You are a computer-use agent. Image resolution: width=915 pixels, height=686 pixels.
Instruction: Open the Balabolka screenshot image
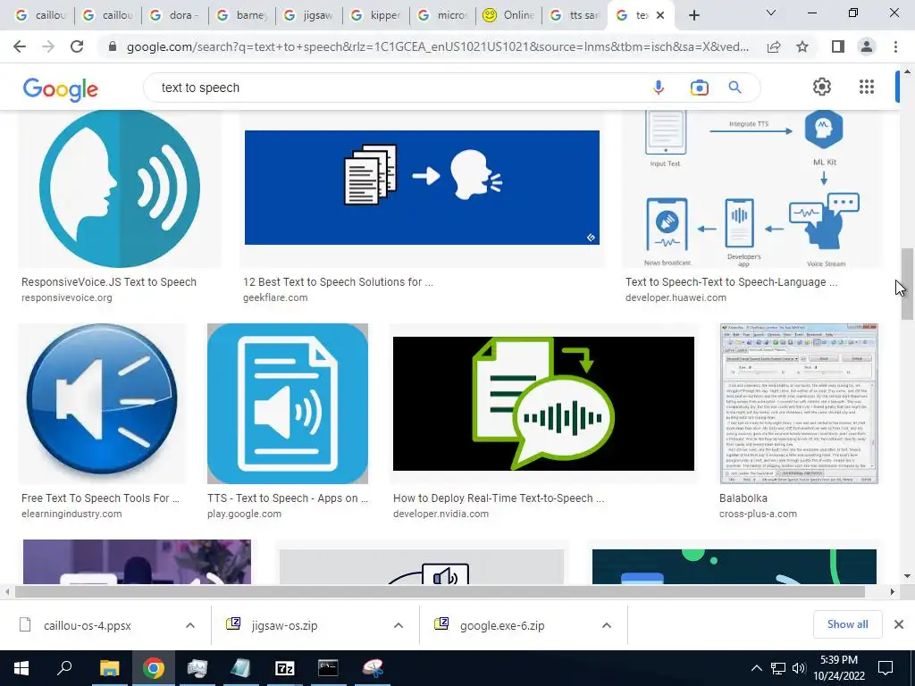[799, 404]
